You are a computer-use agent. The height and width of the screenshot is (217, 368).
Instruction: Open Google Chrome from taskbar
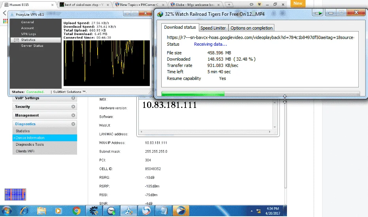point(77,211)
